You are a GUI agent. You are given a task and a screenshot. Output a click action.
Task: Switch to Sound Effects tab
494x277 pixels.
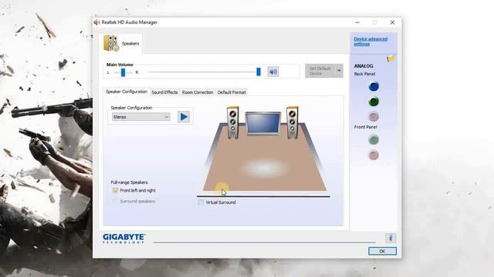(x=164, y=92)
